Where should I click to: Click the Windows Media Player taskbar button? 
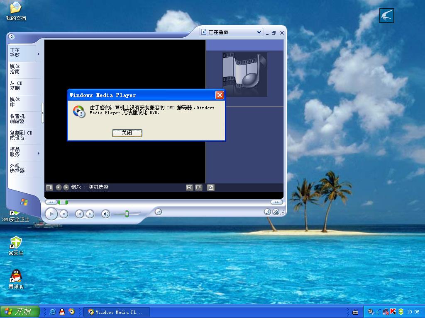pos(117,312)
